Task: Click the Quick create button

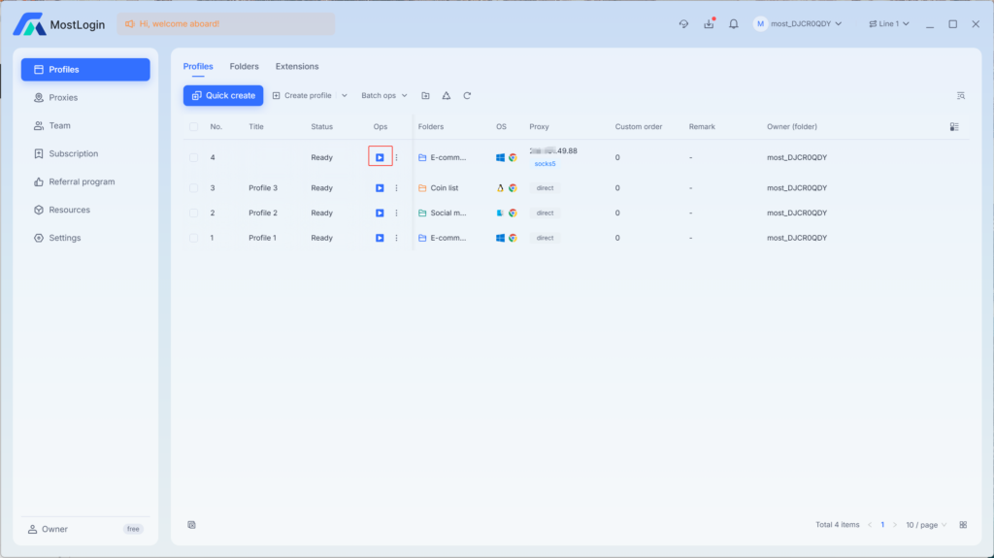Action: point(223,96)
